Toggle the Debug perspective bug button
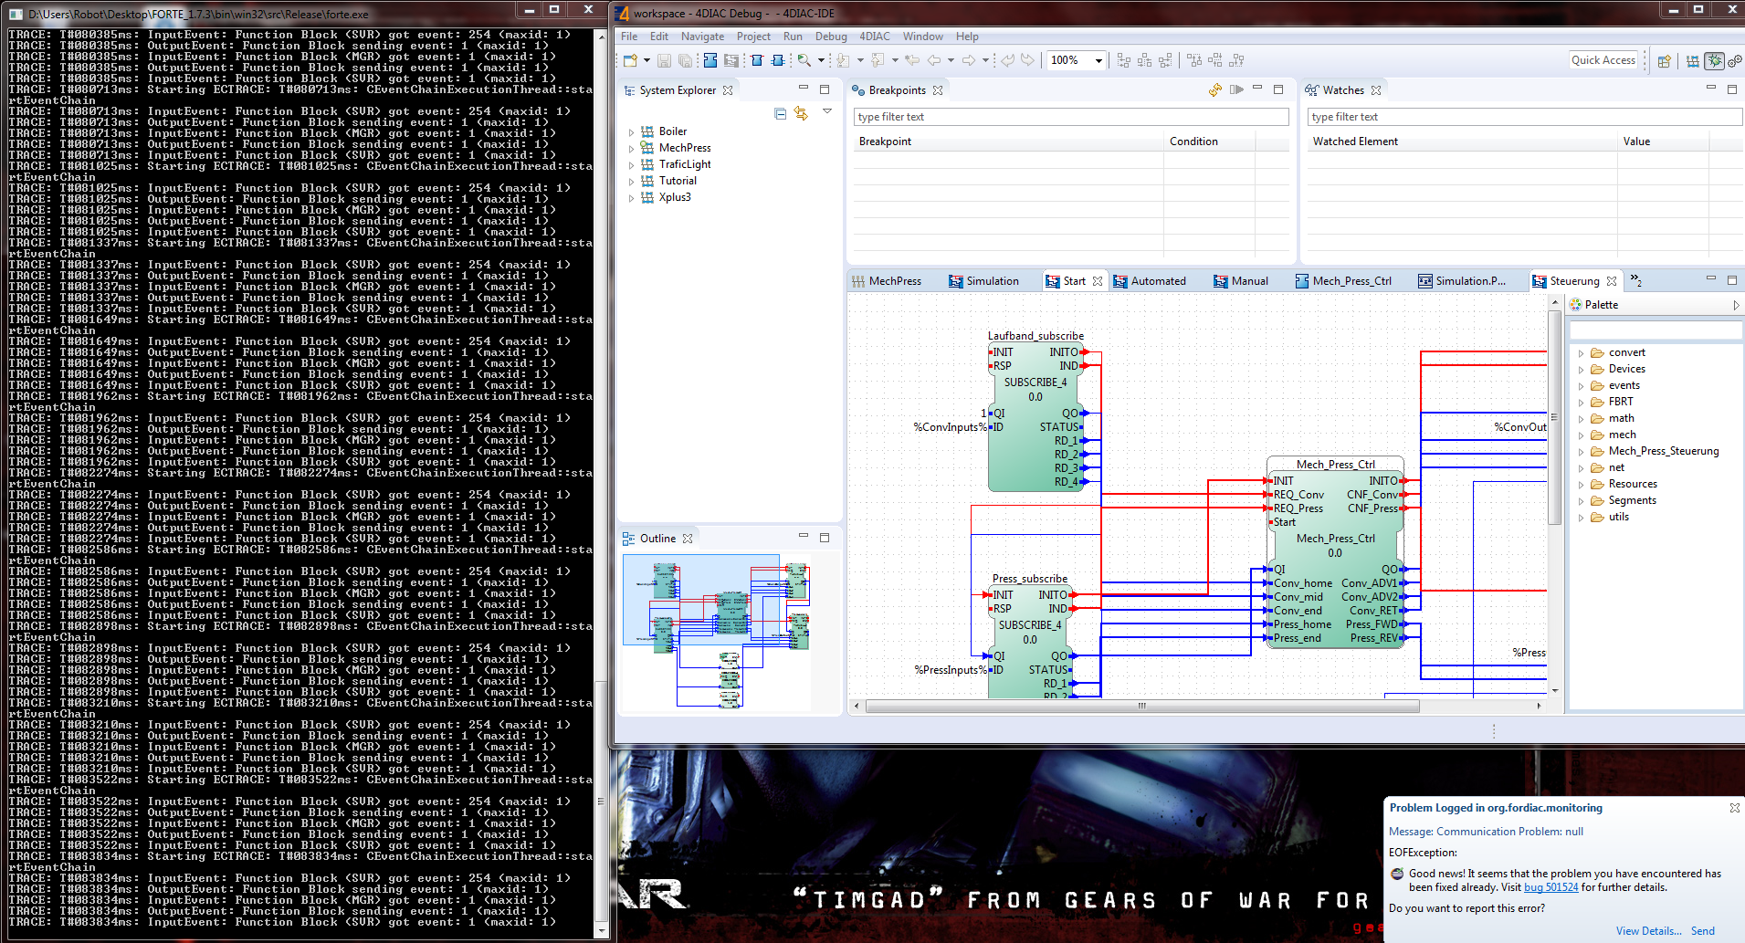1745x943 pixels. click(1714, 61)
